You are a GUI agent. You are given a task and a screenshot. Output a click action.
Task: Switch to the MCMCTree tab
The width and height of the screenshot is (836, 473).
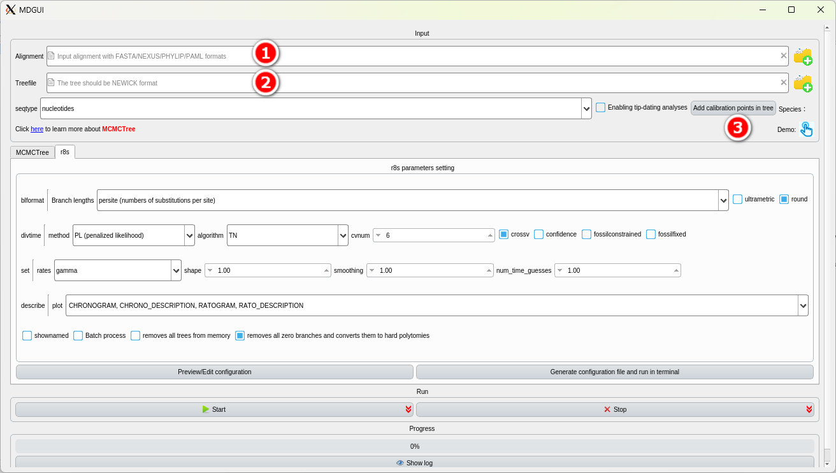pos(32,152)
